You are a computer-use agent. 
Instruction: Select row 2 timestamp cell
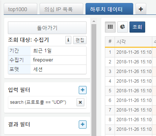click(x=133, y=62)
